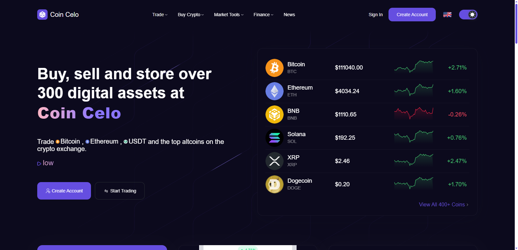Click the Coin Celo logo icon
518x250 pixels.
(x=42, y=15)
